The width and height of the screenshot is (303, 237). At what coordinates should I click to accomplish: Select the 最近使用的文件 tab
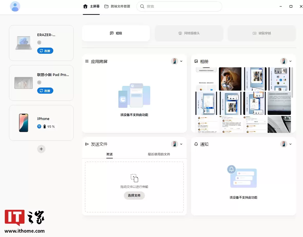[159, 154]
